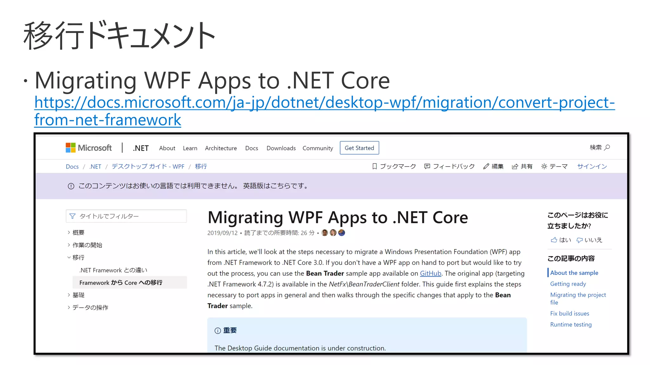Click the article date 2019/09/12
Image resolution: width=650 pixels, height=365 pixels.
pyautogui.click(x=222, y=233)
